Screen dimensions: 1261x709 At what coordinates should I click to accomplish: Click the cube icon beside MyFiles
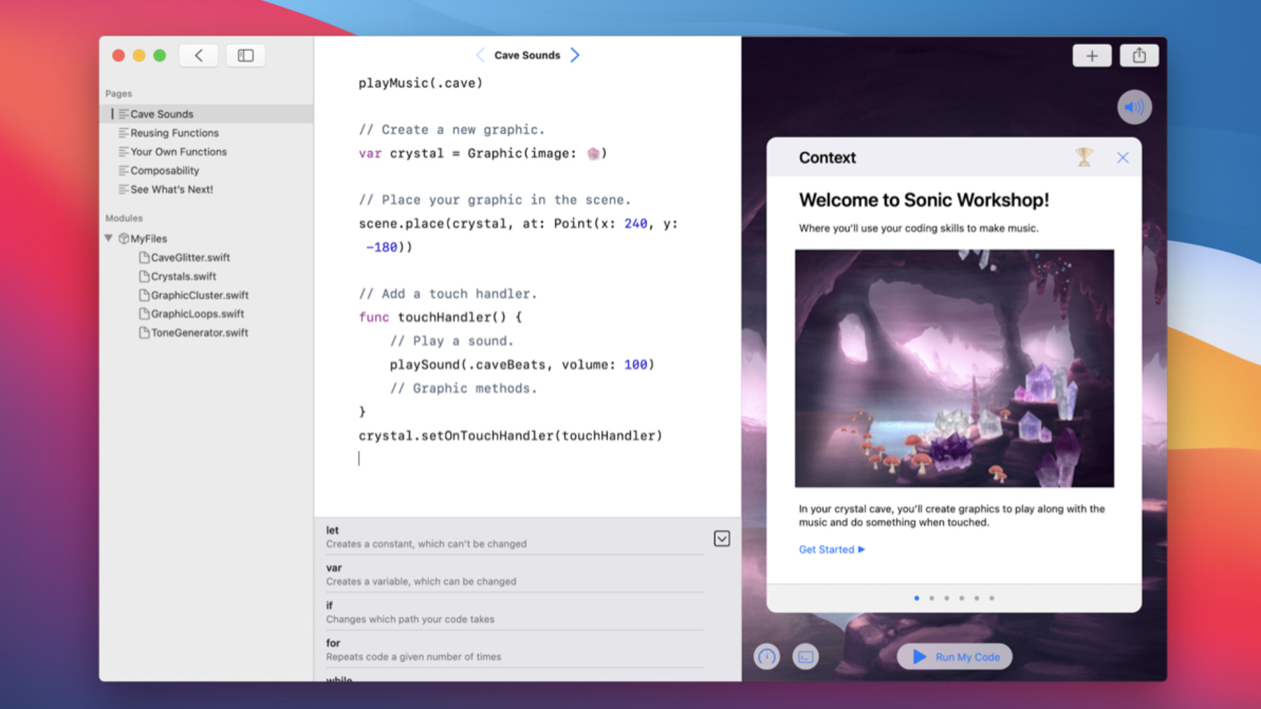coord(123,238)
